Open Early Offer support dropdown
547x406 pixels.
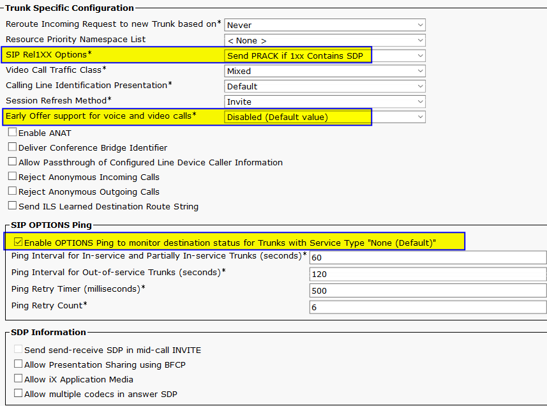tap(325, 117)
